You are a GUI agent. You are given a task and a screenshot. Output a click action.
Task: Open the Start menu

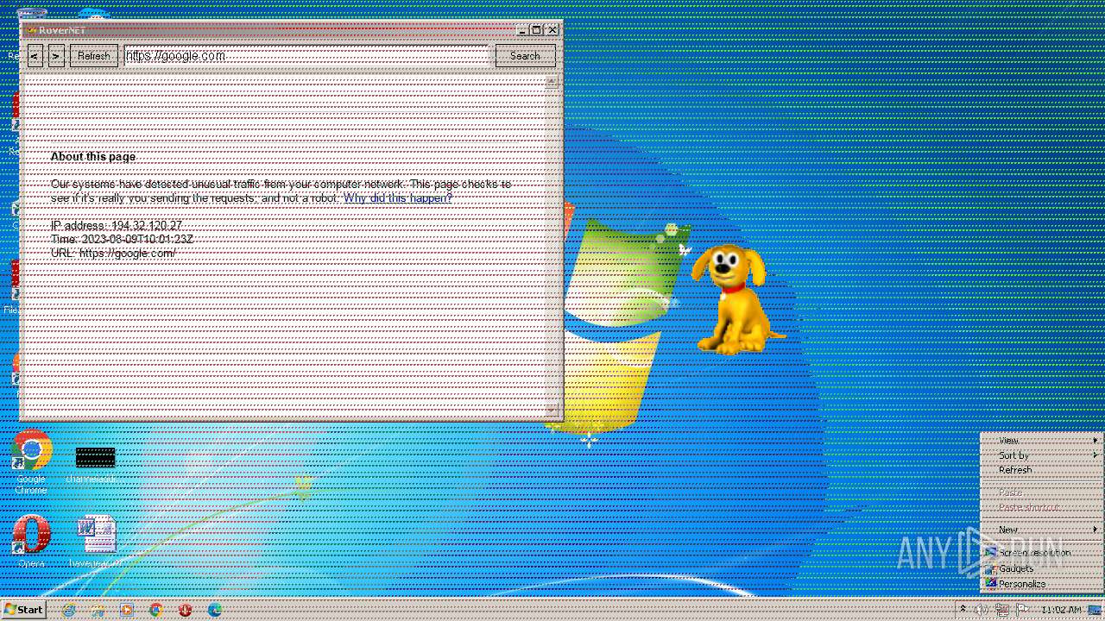(23, 610)
